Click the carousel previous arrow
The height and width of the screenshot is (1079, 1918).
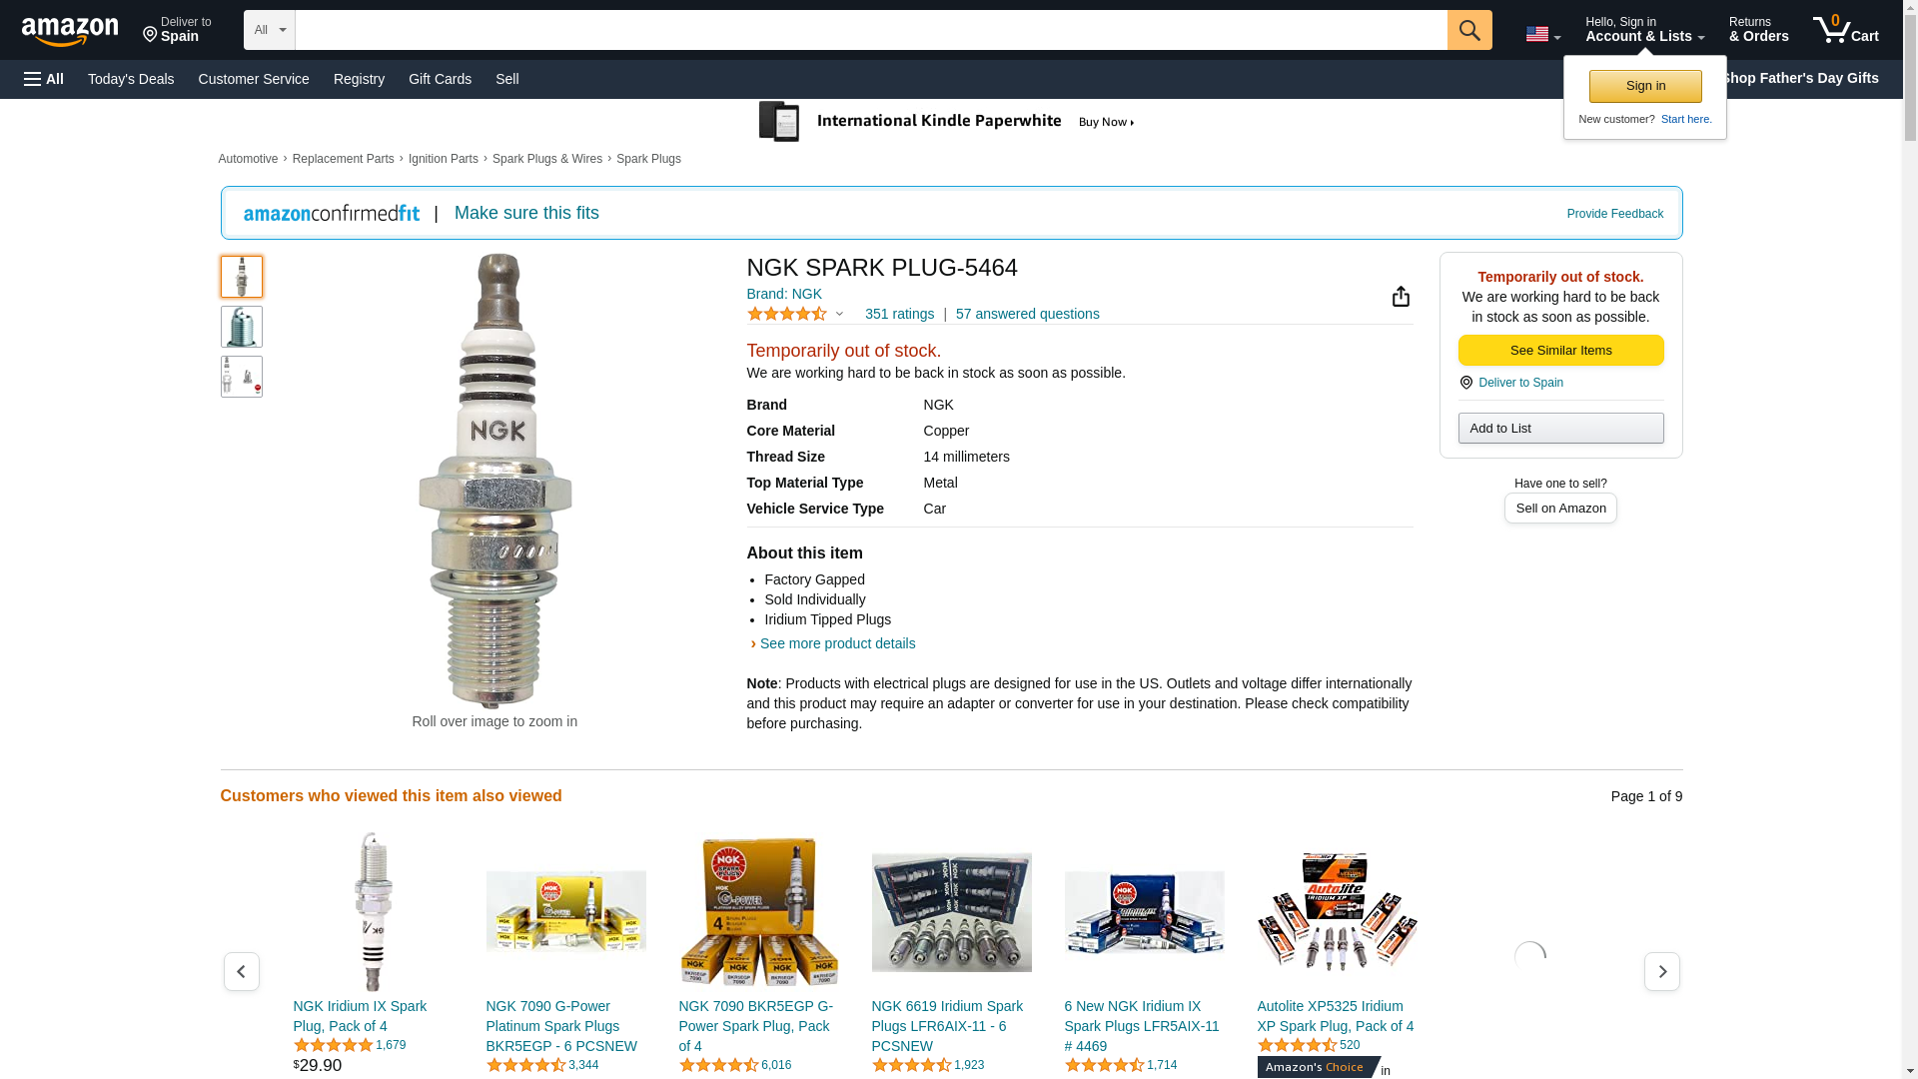(242, 971)
